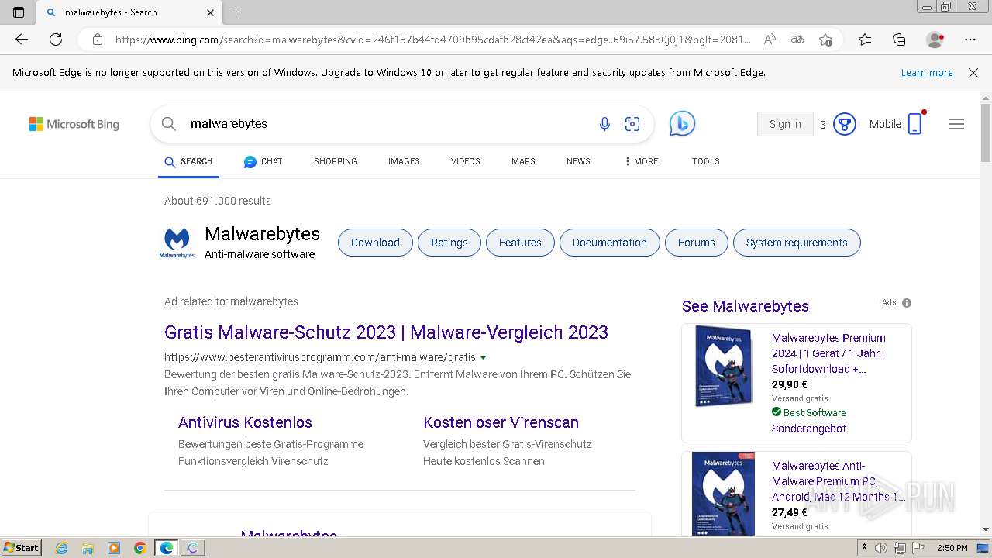The width and height of the screenshot is (992, 558).
Task: Expand the MORE menu
Action: tap(641, 161)
